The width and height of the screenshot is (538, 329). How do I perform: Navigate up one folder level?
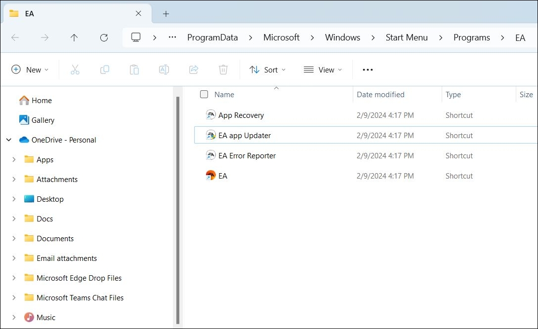[74, 37]
